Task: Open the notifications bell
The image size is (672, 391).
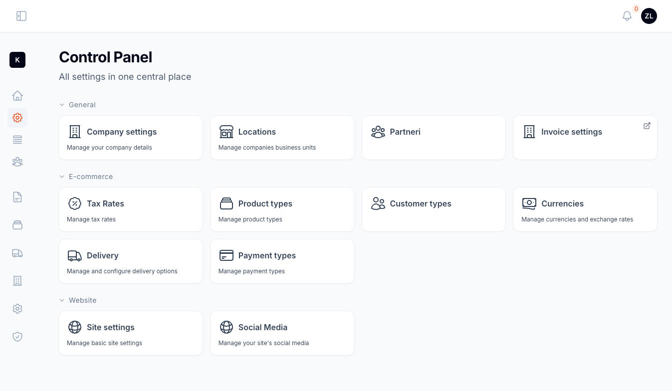Action: (x=627, y=16)
